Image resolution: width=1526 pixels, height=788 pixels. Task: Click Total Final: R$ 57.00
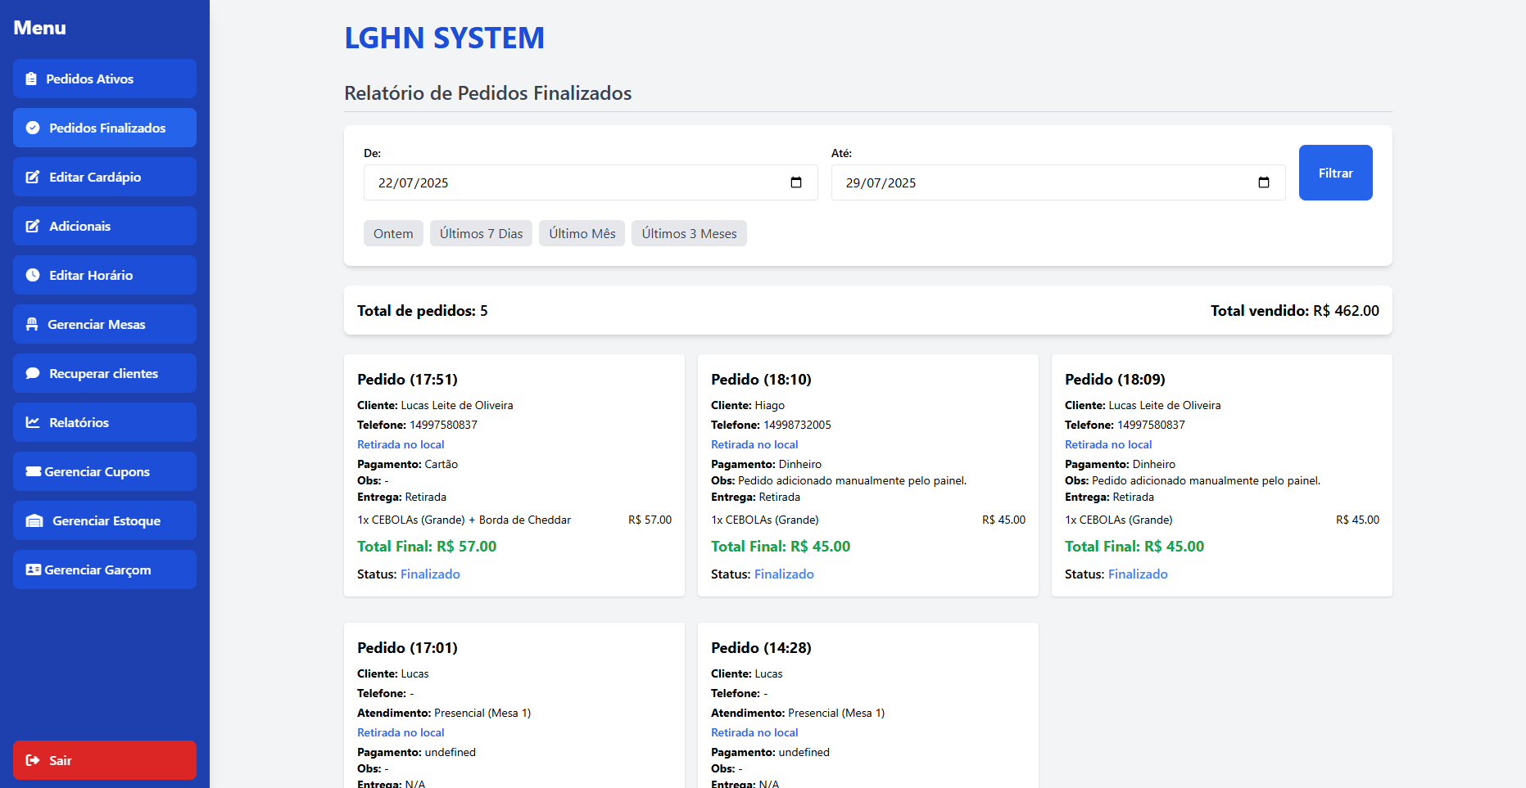(x=427, y=547)
